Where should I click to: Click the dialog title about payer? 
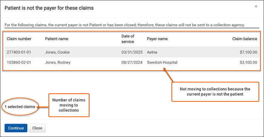[49, 8]
